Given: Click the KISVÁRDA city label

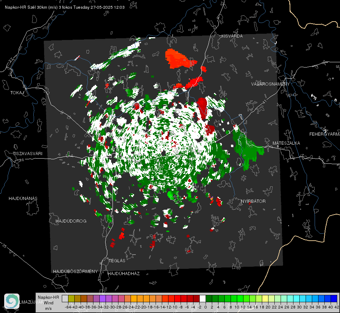Looking at the screenshot, I should (232, 36).
